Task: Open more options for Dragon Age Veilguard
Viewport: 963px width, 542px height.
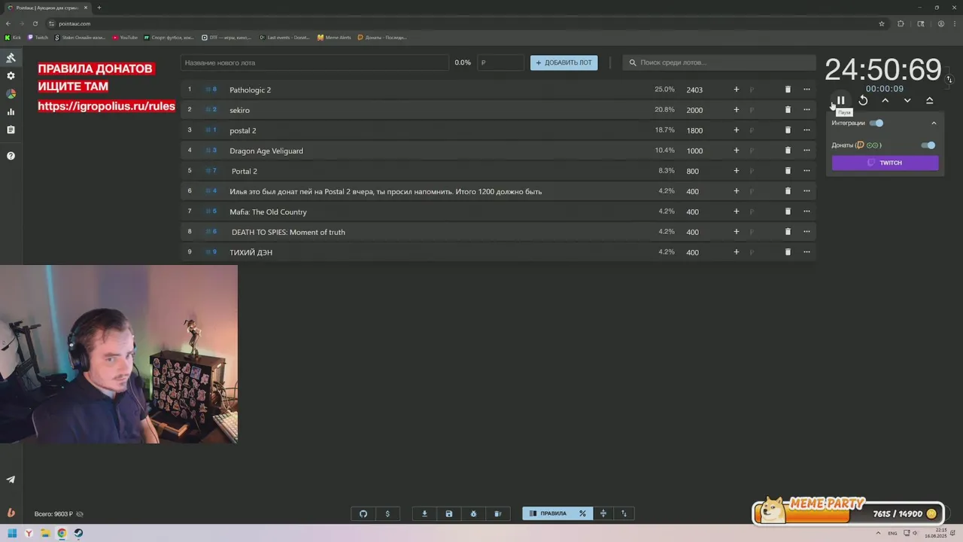Action: (x=807, y=151)
